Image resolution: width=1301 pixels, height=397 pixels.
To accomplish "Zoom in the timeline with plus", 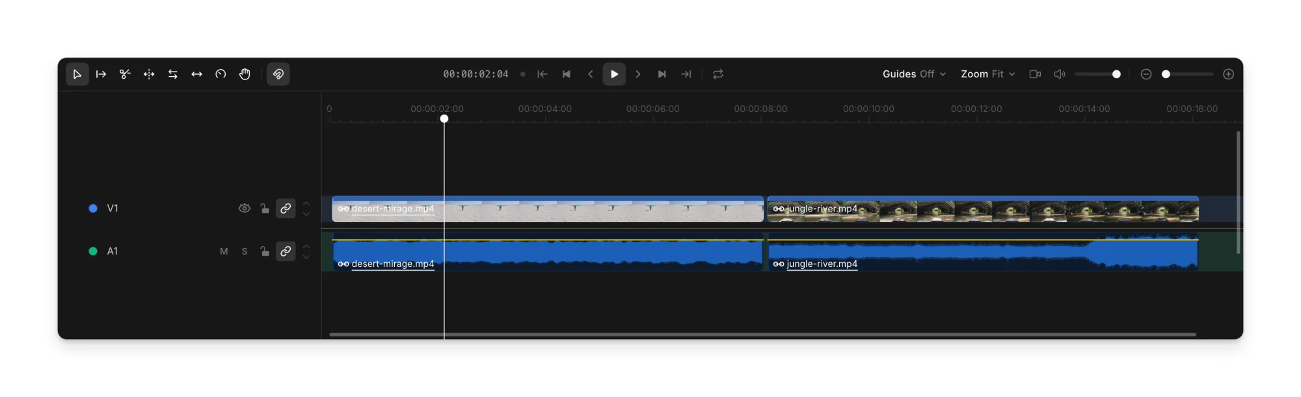I will click(1228, 74).
